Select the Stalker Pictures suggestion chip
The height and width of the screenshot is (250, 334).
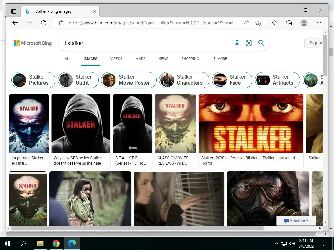tap(34, 80)
